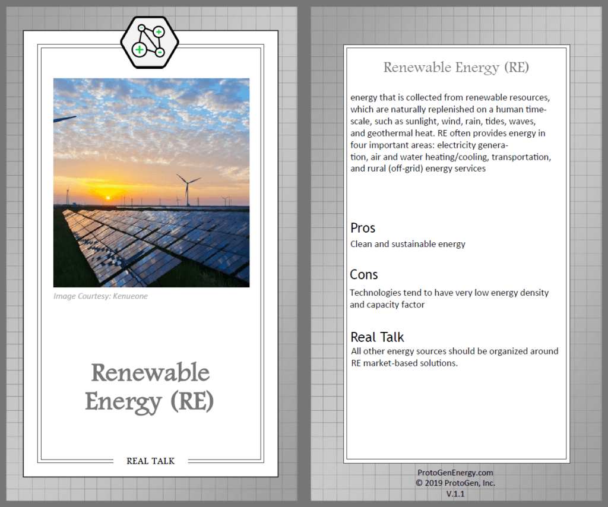This screenshot has height=507, width=608.
Task: Select the back card heading 'Renewable Energy (RE)'
Action: 455,67
